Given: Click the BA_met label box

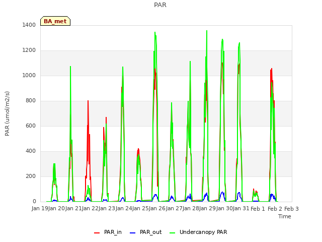Looking at the screenshot, I should (x=55, y=21).
